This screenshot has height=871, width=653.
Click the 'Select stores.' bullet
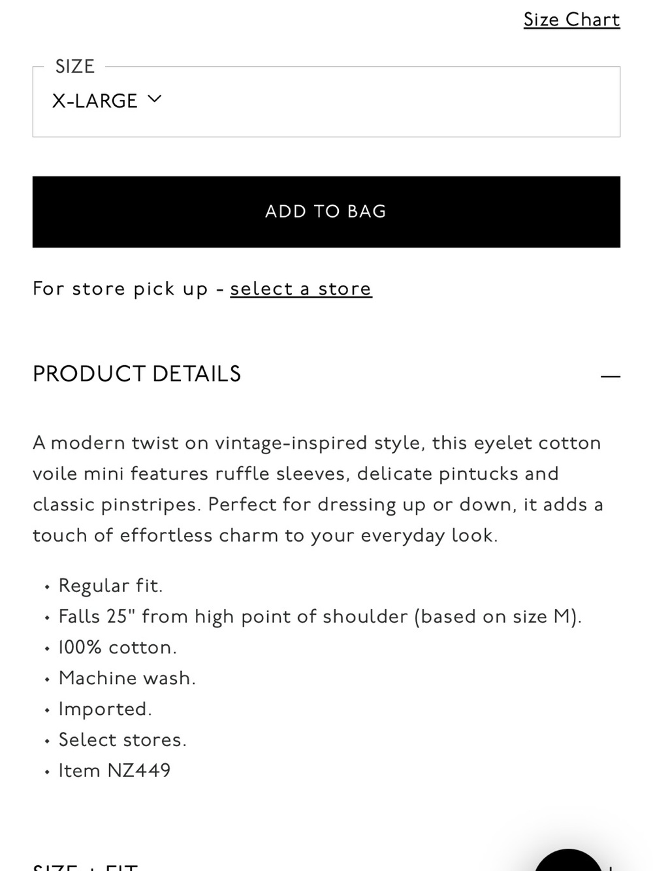tap(123, 740)
